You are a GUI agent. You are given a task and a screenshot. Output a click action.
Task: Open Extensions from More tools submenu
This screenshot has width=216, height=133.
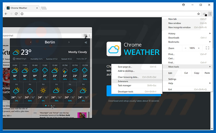coord(137,81)
